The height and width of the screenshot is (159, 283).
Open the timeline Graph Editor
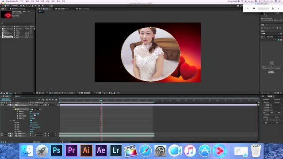(56, 99)
